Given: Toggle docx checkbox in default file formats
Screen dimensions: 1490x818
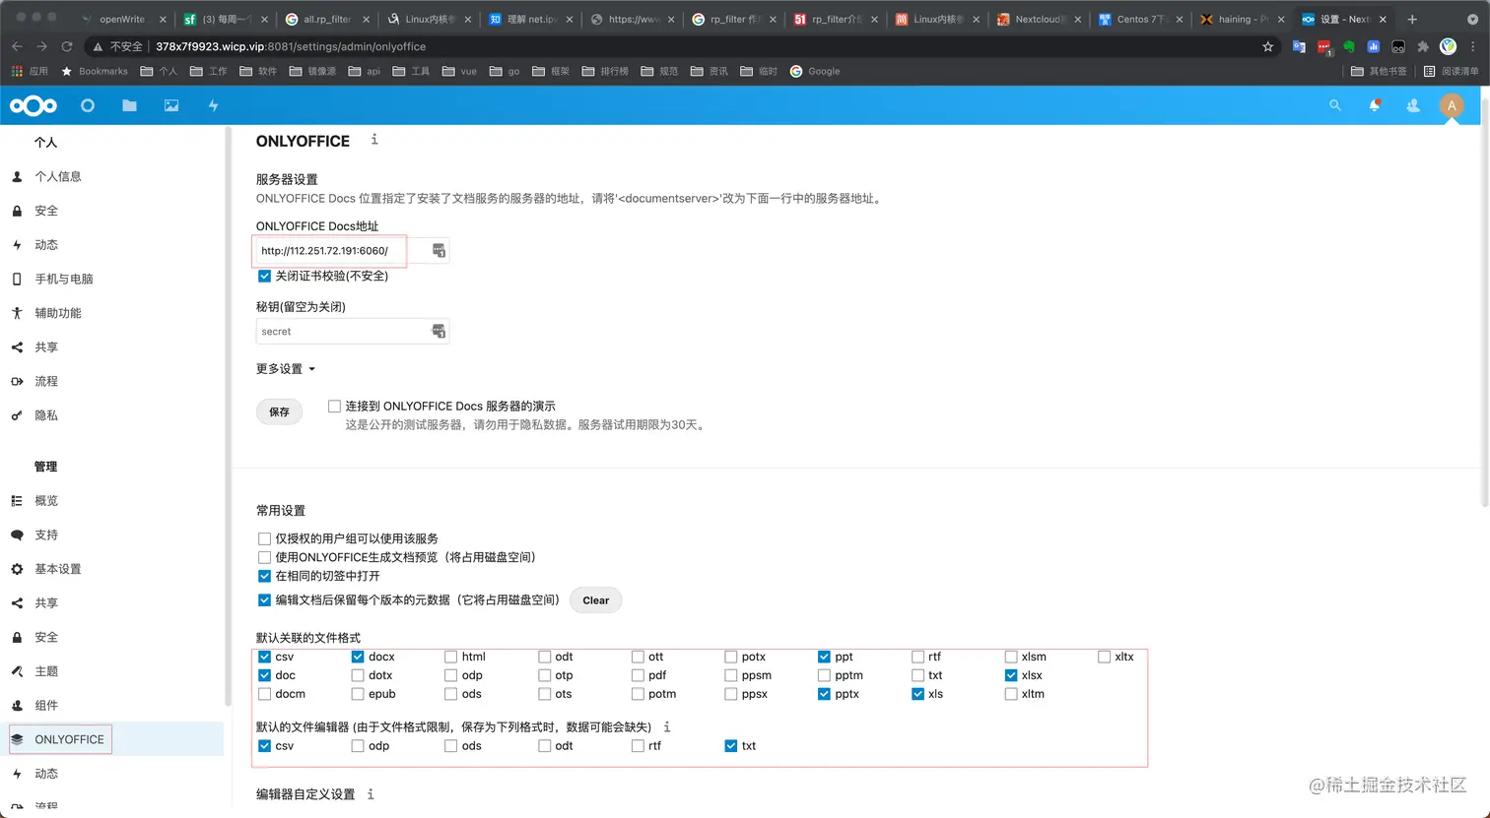Looking at the screenshot, I should click(x=358, y=657).
